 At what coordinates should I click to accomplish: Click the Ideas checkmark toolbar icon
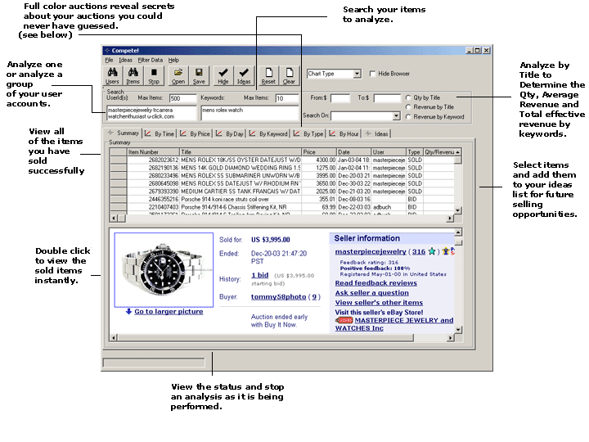pos(244,75)
